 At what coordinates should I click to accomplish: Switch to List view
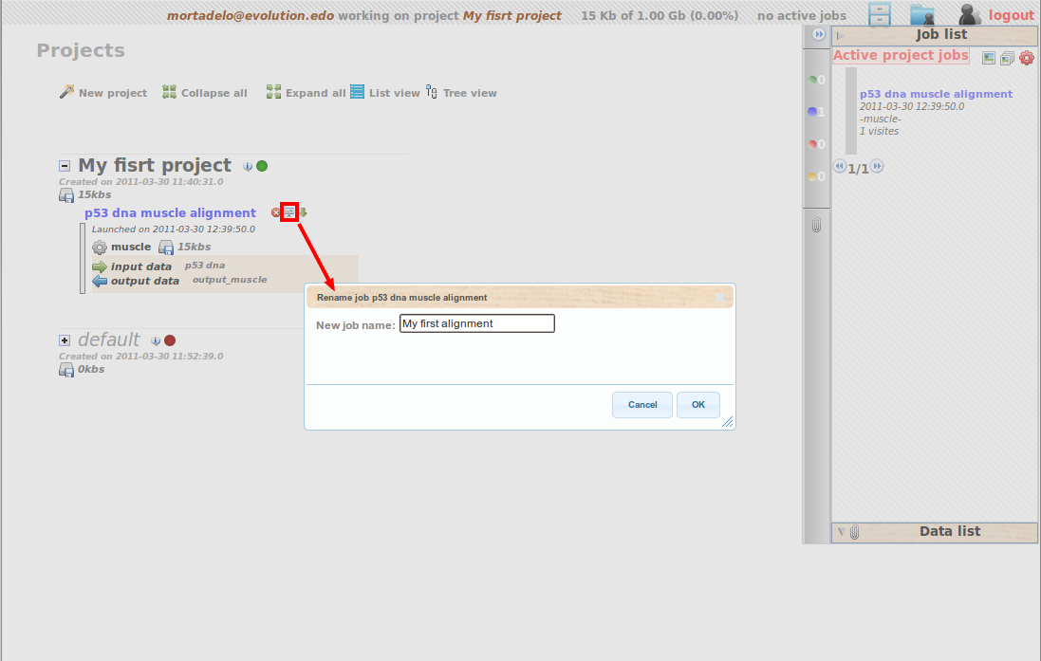click(385, 93)
